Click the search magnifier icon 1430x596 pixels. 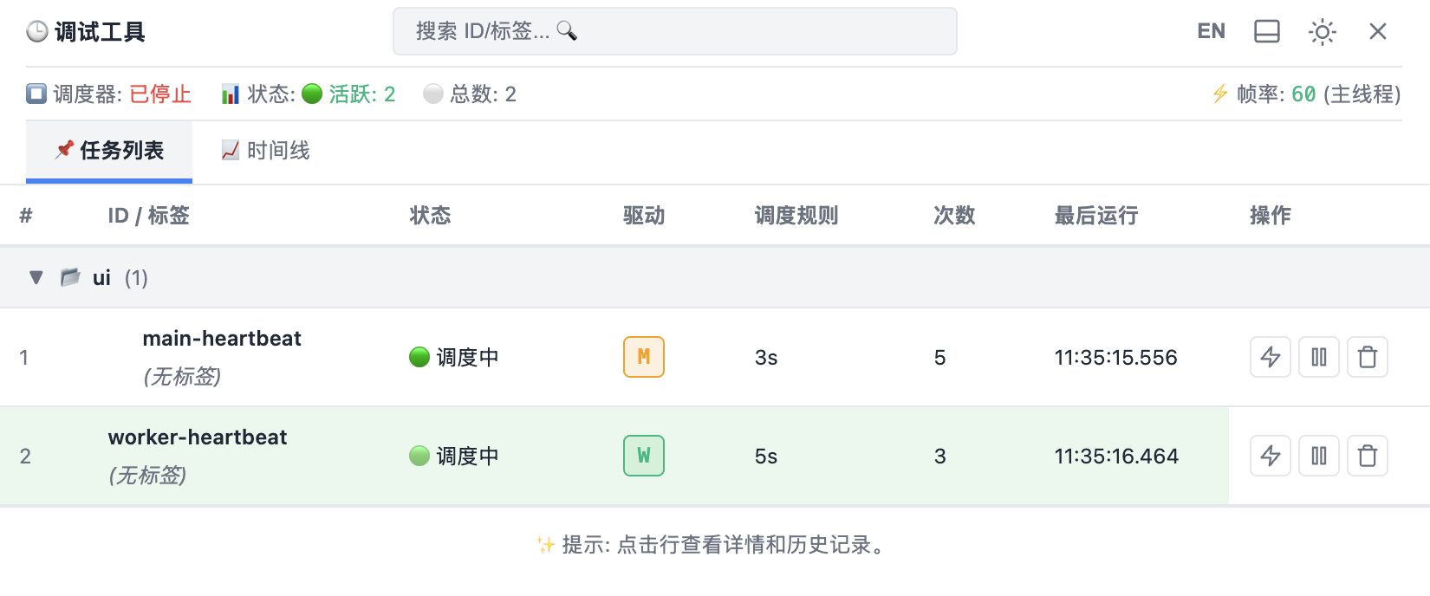coord(567,31)
